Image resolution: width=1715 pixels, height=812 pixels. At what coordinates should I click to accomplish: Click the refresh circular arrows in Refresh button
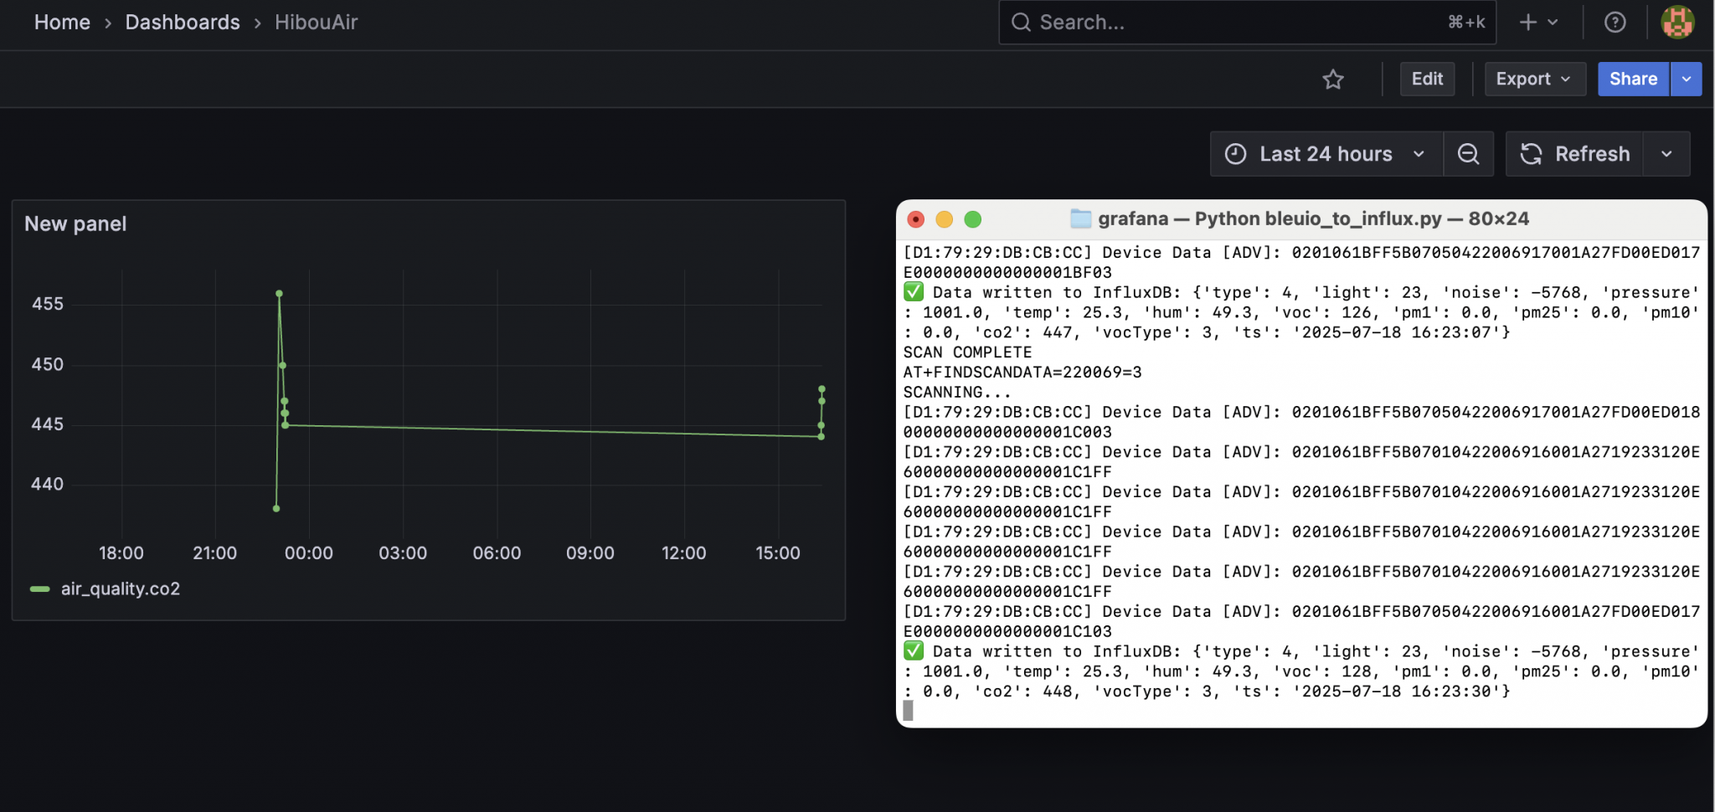(1531, 154)
